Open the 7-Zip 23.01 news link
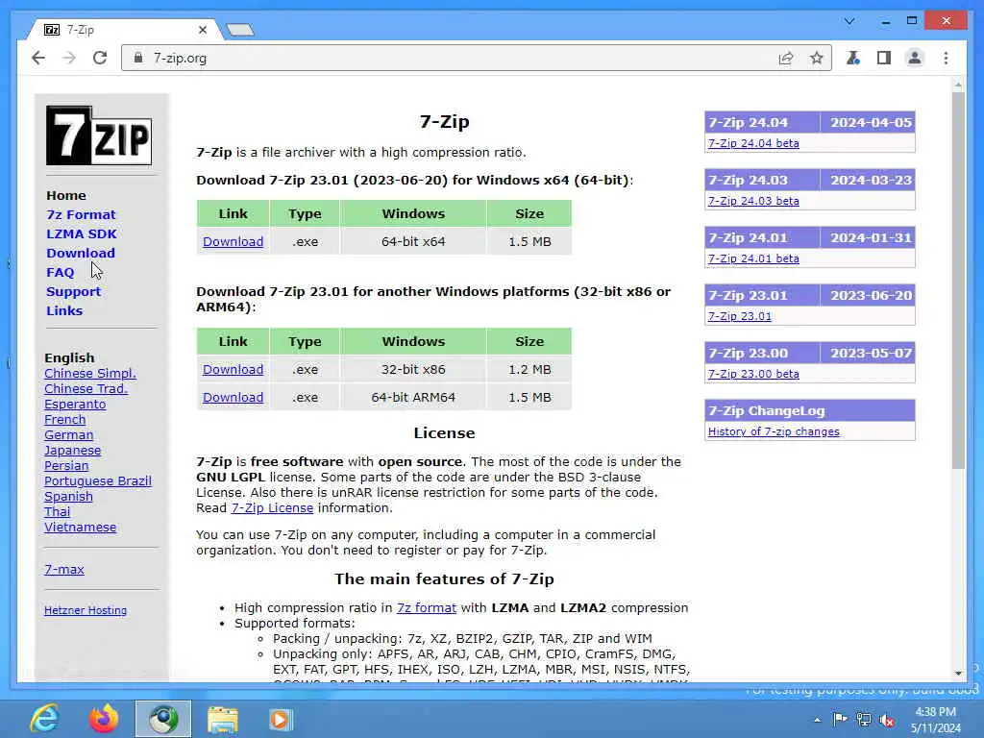This screenshot has width=984, height=738. 740,316
